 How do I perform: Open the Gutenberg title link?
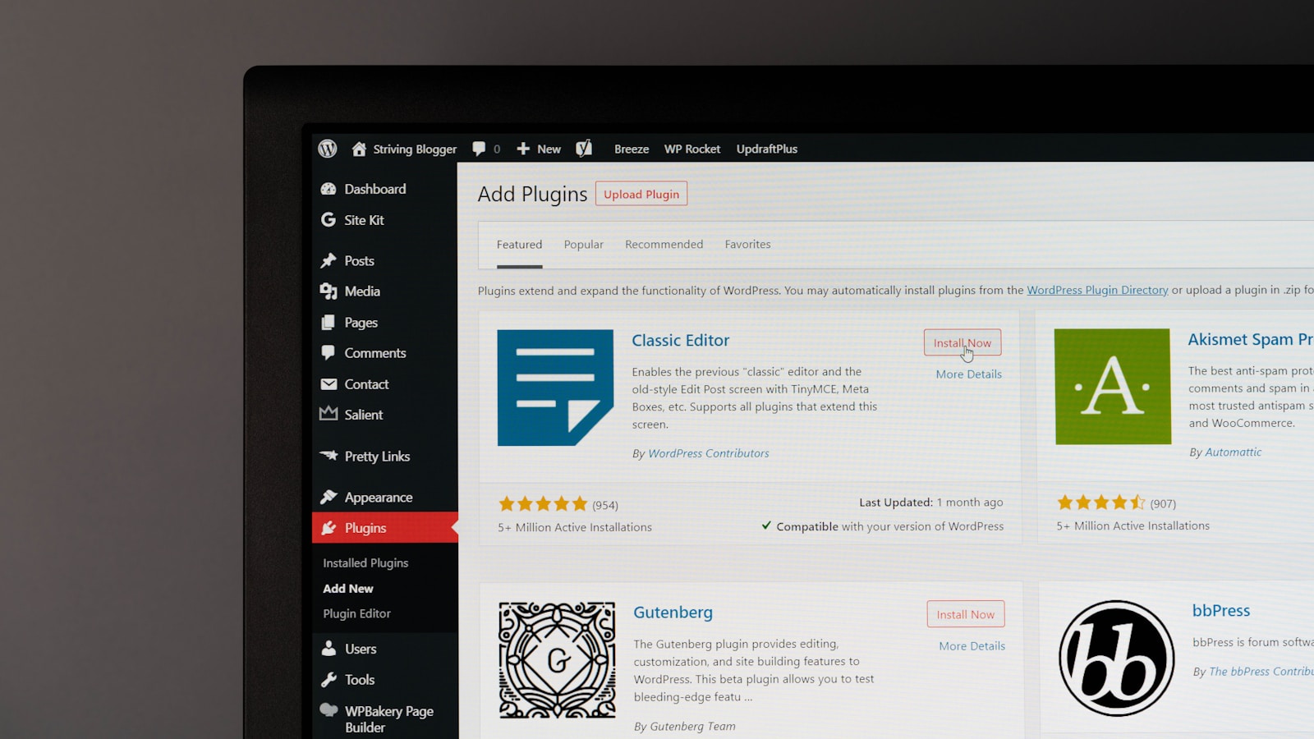[673, 613]
